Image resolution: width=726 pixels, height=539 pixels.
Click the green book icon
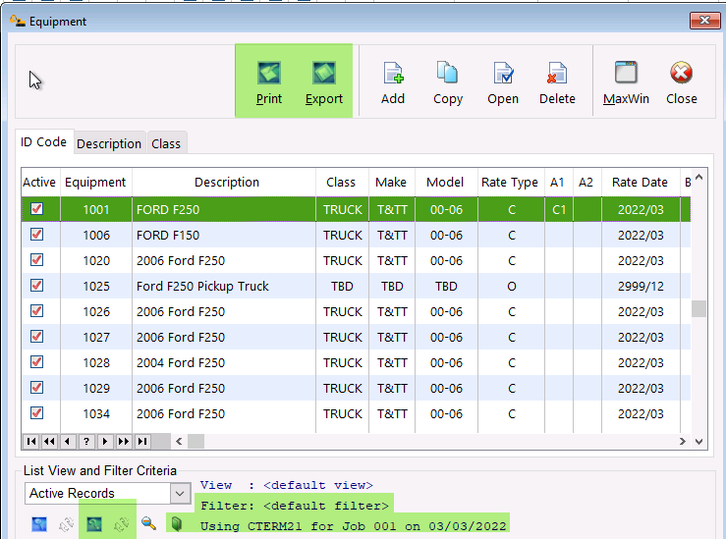tap(177, 523)
